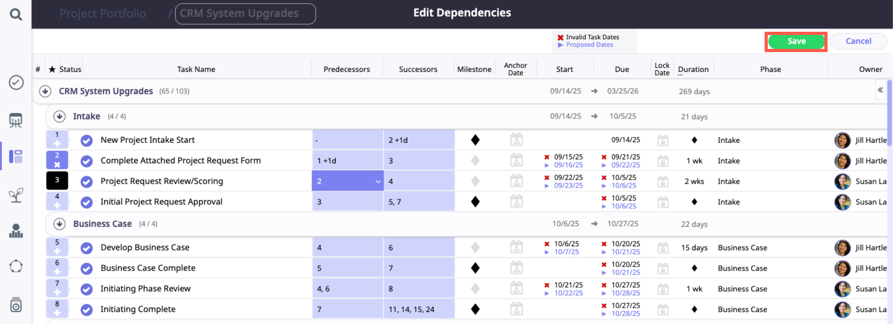Click the lock date icon for Develop Business Case
The image size is (893, 324).
click(x=663, y=248)
